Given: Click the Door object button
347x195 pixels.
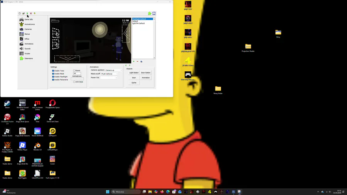Looking at the screenshot, I should [x=134, y=77].
